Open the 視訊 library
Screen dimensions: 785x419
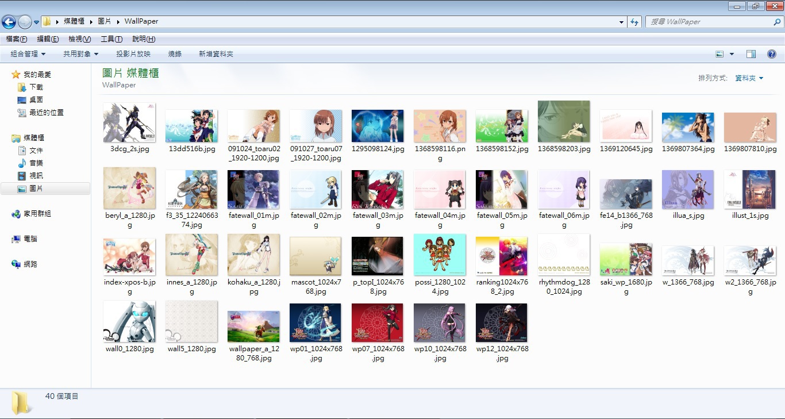click(x=36, y=176)
